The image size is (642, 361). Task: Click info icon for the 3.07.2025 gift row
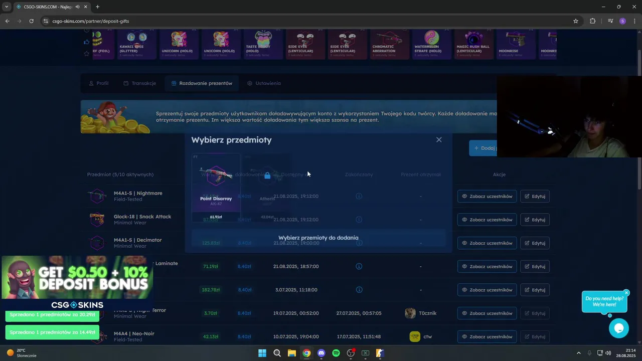click(x=359, y=290)
